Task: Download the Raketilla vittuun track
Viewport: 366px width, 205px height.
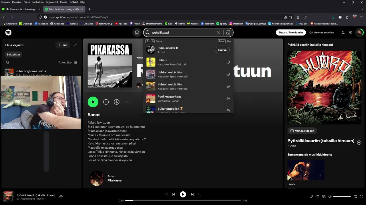Action: click(x=117, y=102)
